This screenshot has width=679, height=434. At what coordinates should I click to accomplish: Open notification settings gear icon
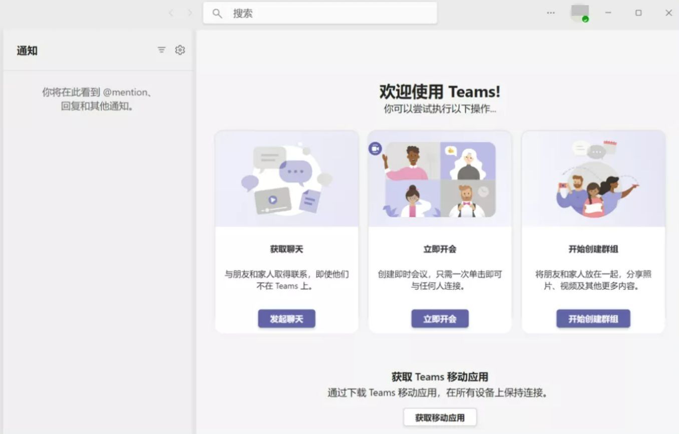(180, 50)
